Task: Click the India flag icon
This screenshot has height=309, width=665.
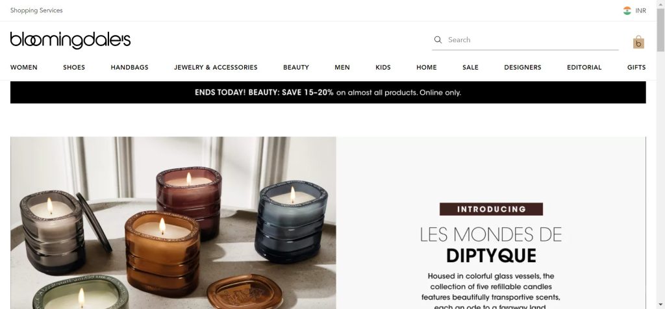Action: point(627,10)
